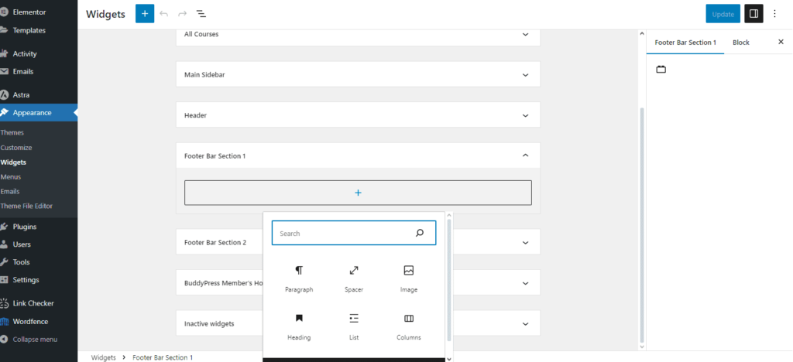Add a Heading block
The width and height of the screenshot is (793, 362).
(x=299, y=319)
